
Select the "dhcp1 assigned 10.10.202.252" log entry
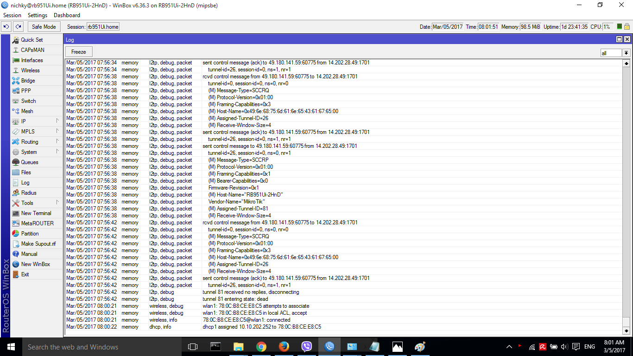pyautogui.click(x=343, y=327)
